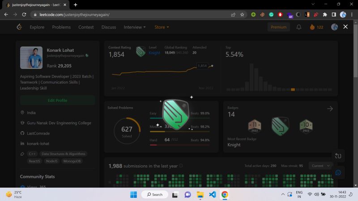Open Windows Start menu

point(133,194)
